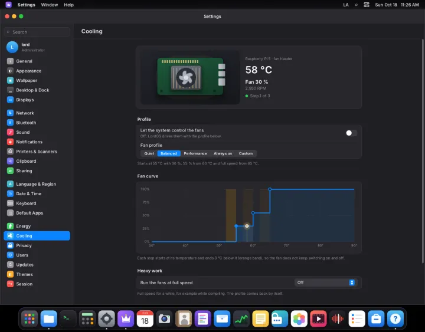
Task: Open the Settings menu in menu bar
Action: 27,5
